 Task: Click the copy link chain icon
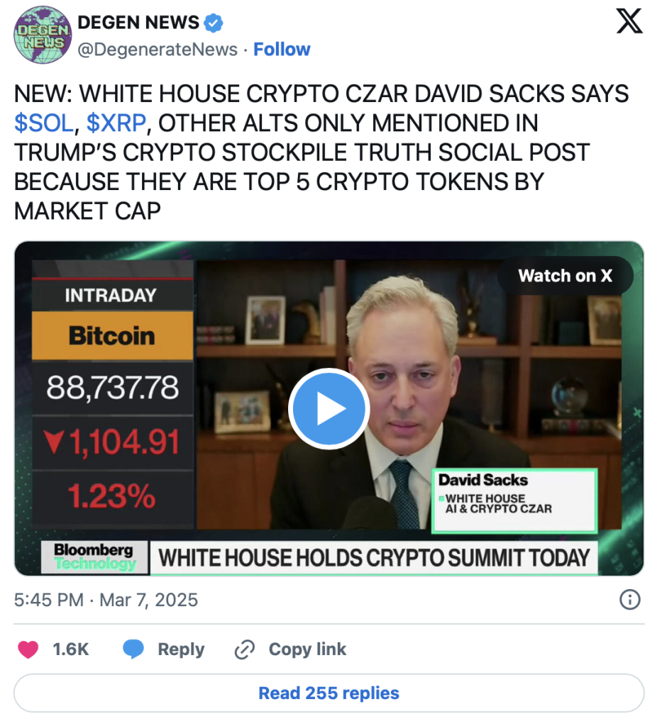coord(245,649)
